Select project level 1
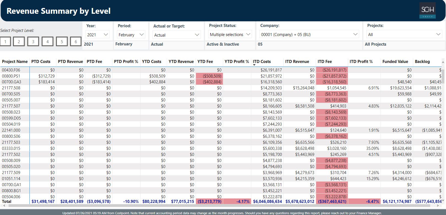The height and width of the screenshot is (215, 446). click(x=5, y=42)
